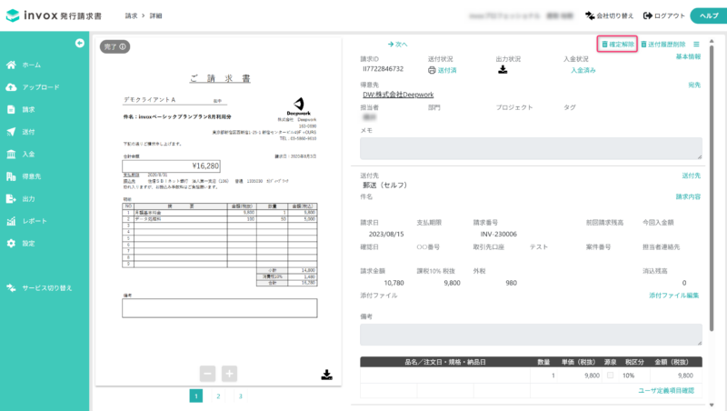Open 請求 in the sidebar
Screen dimensions: 727x411
pyautogui.click(x=28, y=109)
